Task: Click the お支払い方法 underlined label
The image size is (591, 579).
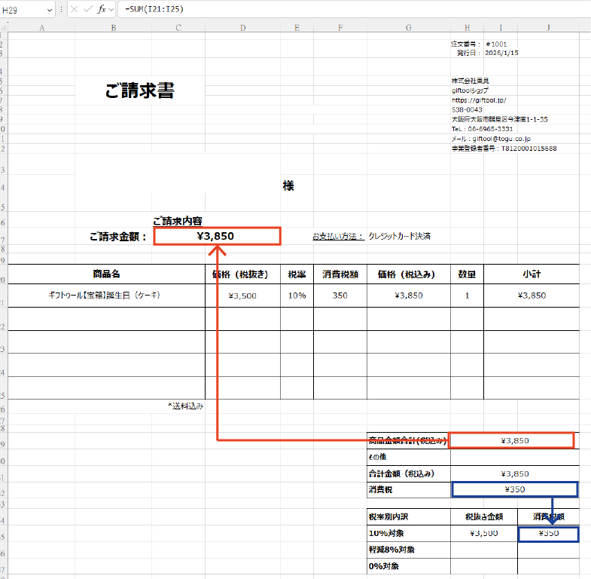Action: click(338, 236)
